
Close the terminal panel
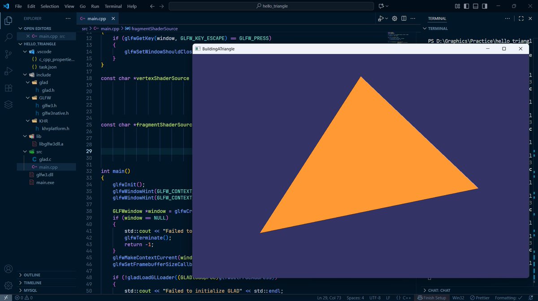coord(530,18)
